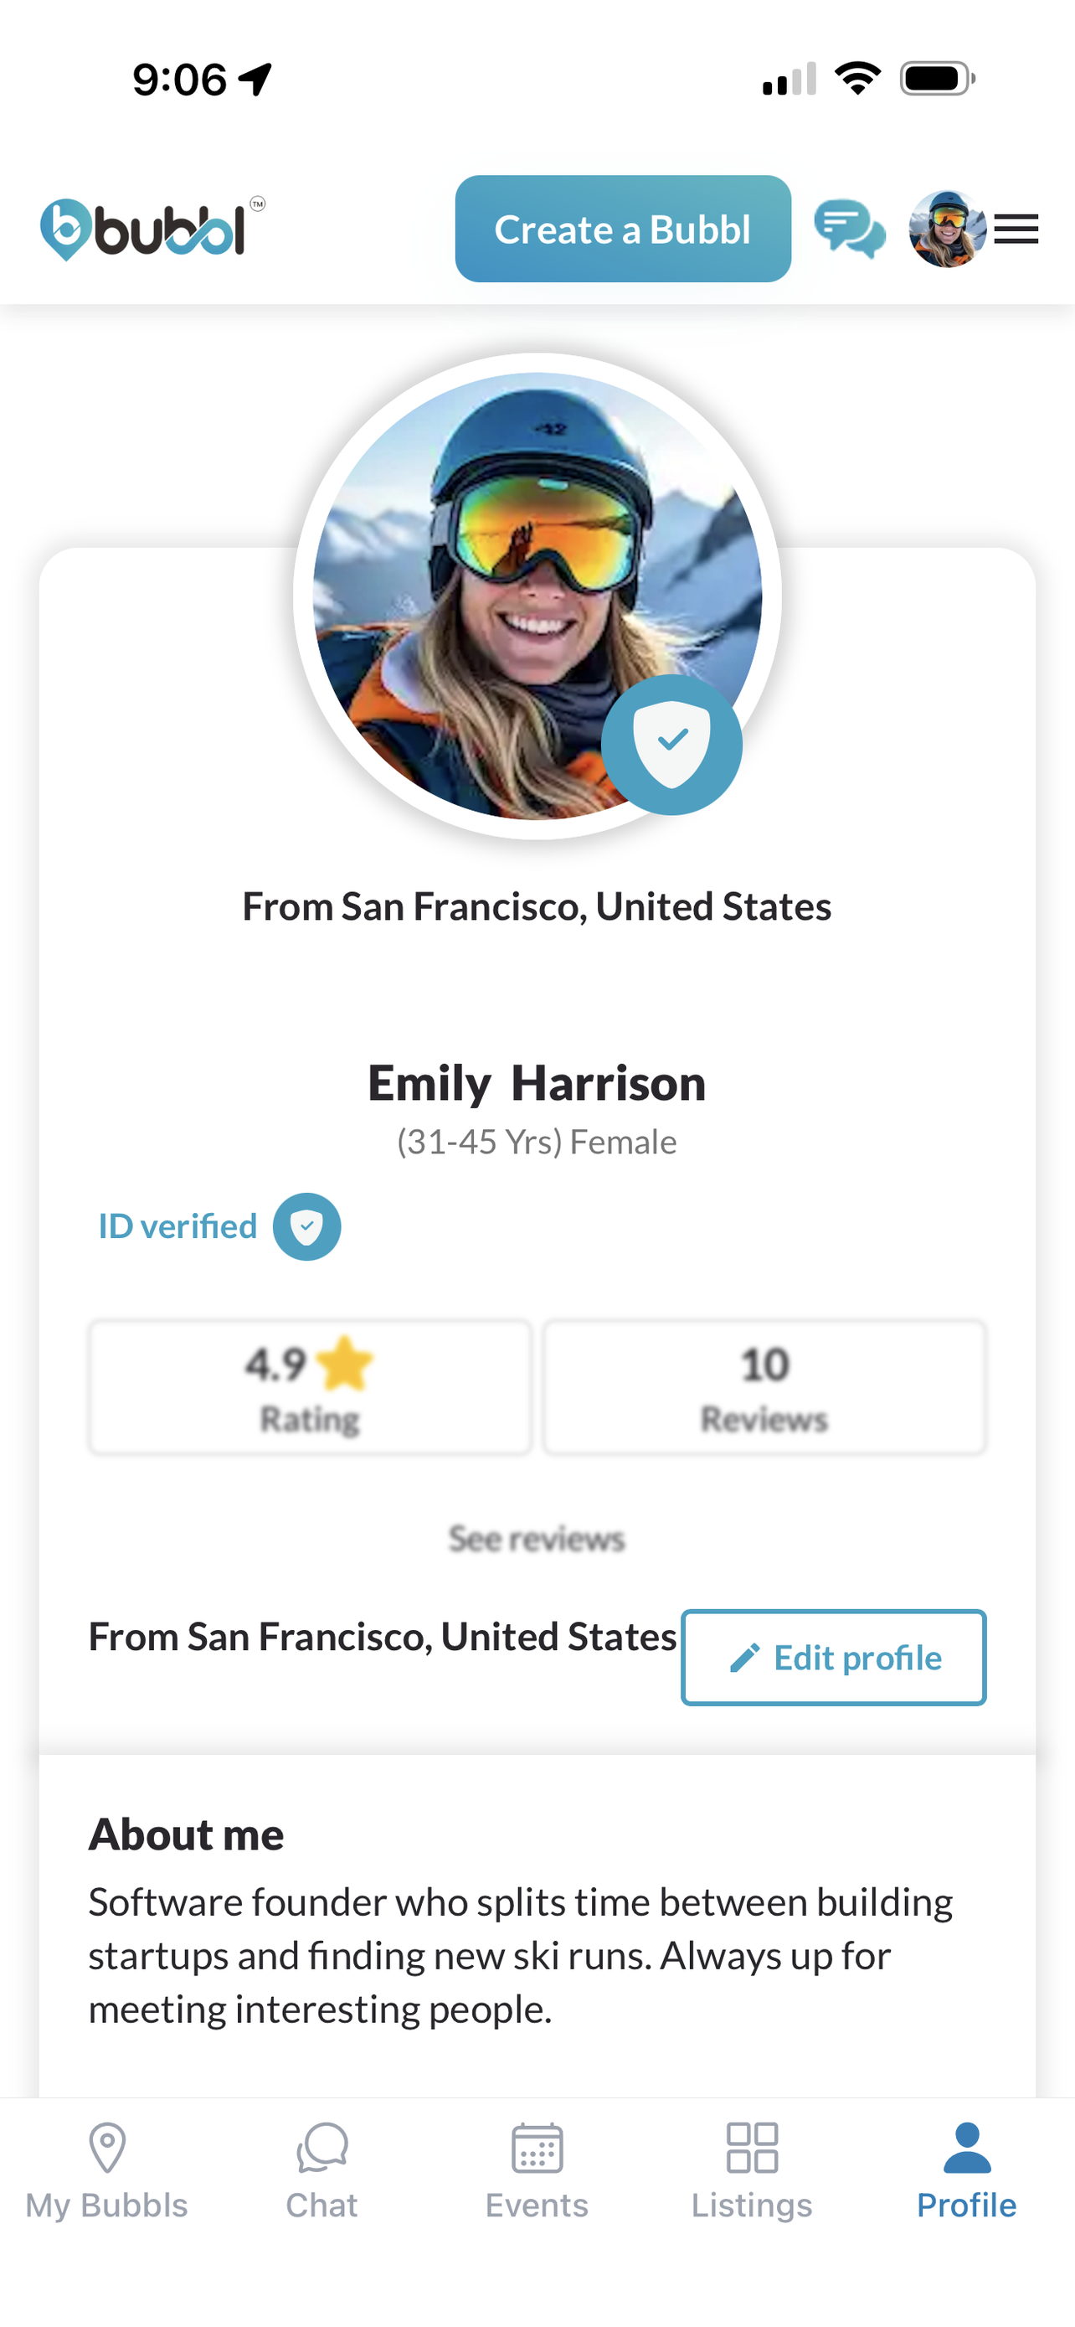Tap the small avatar in the header
The width and height of the screenshot is (1075, 2327).
(948, 230)
